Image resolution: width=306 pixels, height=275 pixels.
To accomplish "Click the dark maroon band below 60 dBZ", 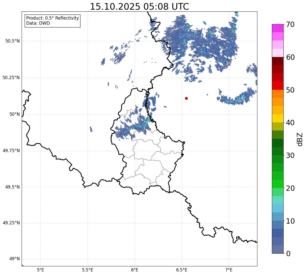I will 278,61.
